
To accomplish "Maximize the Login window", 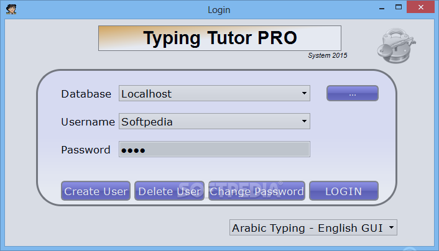I will pos(399,7).
